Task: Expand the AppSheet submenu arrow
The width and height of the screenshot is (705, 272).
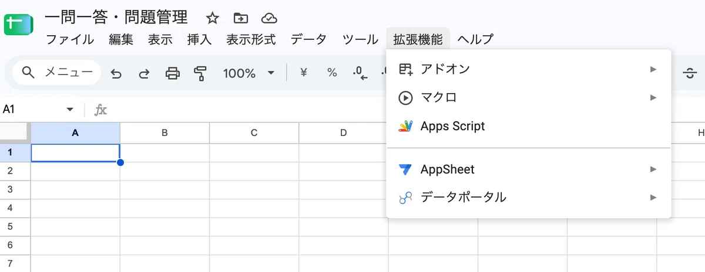Action: pyautogui.click(x=653, y=169)
